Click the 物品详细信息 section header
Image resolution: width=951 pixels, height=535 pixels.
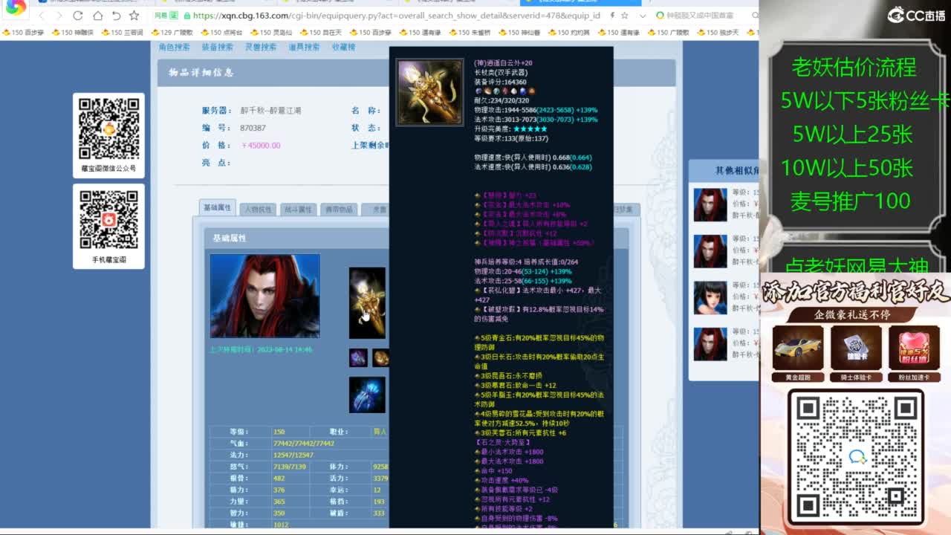click(x=201, y=72)
